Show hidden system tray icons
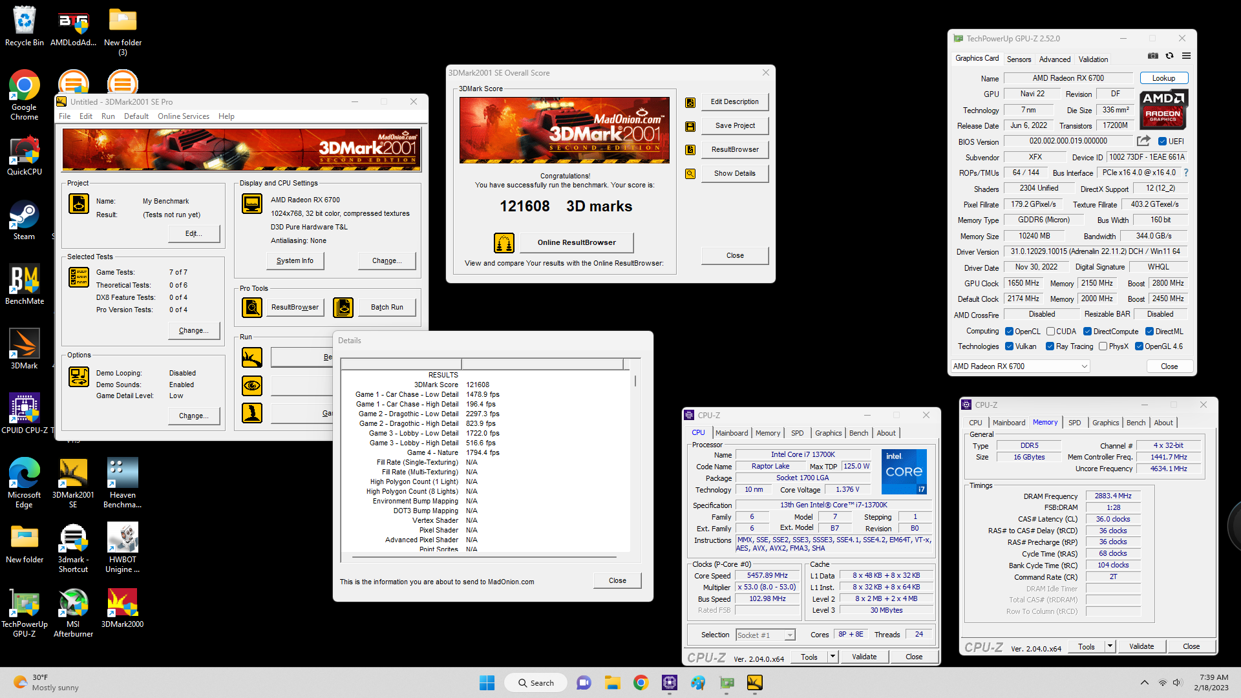The image size is (1241, 698). click(x=1144, y=682)
